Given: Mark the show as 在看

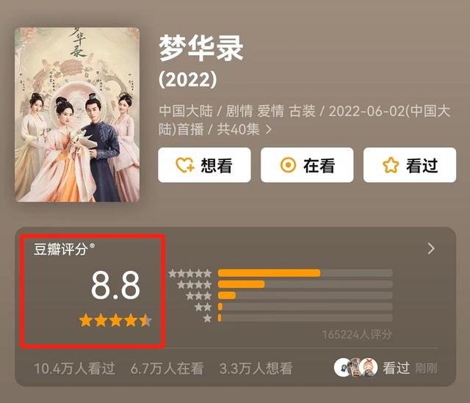Looking at the screenshot, I should (x=307, y=164).
